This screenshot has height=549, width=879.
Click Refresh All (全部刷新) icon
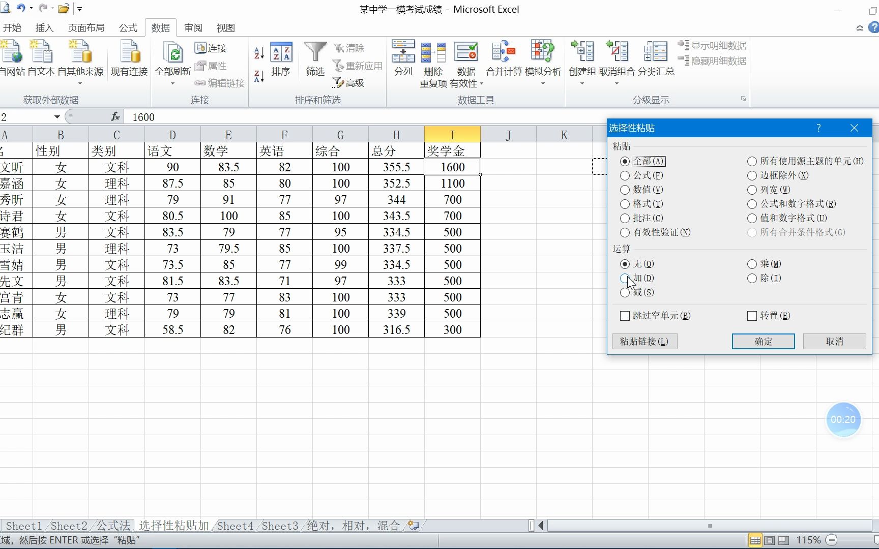tap(173, 52)
